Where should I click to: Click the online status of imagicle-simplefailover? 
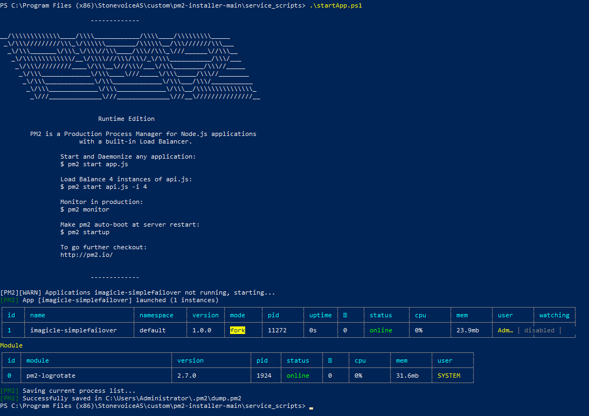[380, 330]
